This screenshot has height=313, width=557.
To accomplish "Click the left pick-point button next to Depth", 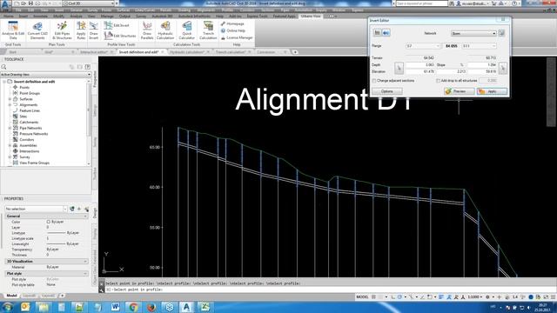I will [x=399, y=68].
